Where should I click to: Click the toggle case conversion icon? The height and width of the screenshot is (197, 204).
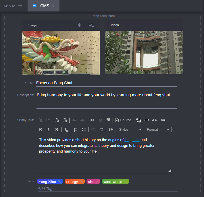[138, 120]
